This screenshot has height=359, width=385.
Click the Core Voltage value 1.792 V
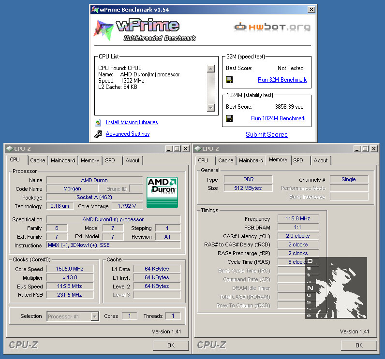tap(127, 206)
